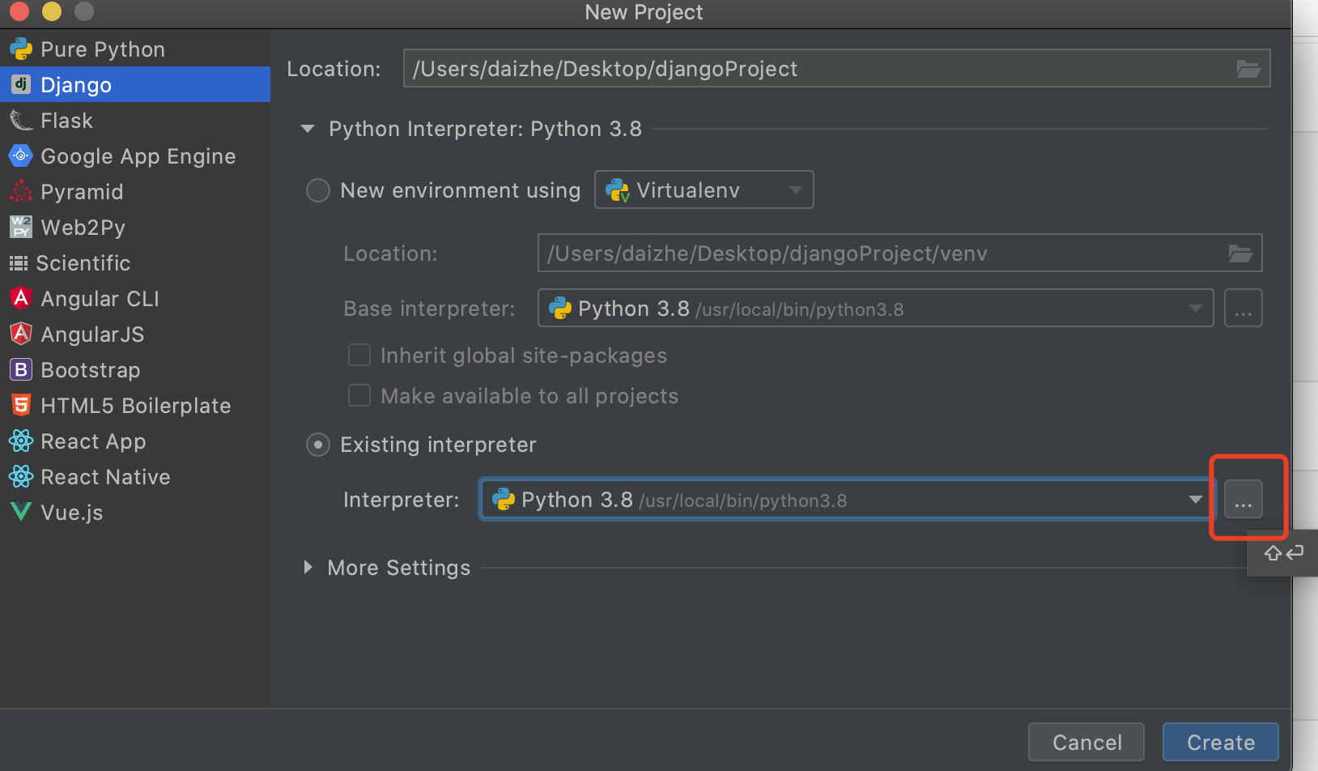Enable Inherit global site-packages checkbox
The image size is (1318, 771).
pyautogui.click(x=359, y=356)
